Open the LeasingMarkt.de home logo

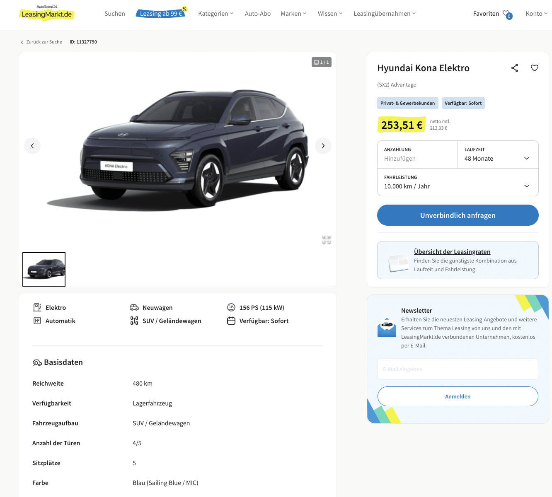[47, 13]
